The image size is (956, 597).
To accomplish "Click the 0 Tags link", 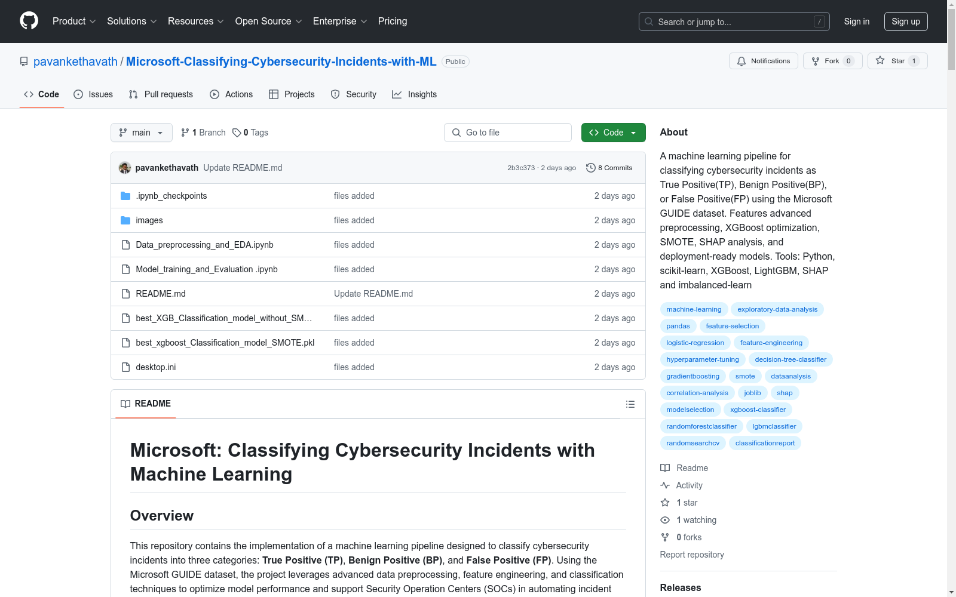I will click(x=250, y=133).
